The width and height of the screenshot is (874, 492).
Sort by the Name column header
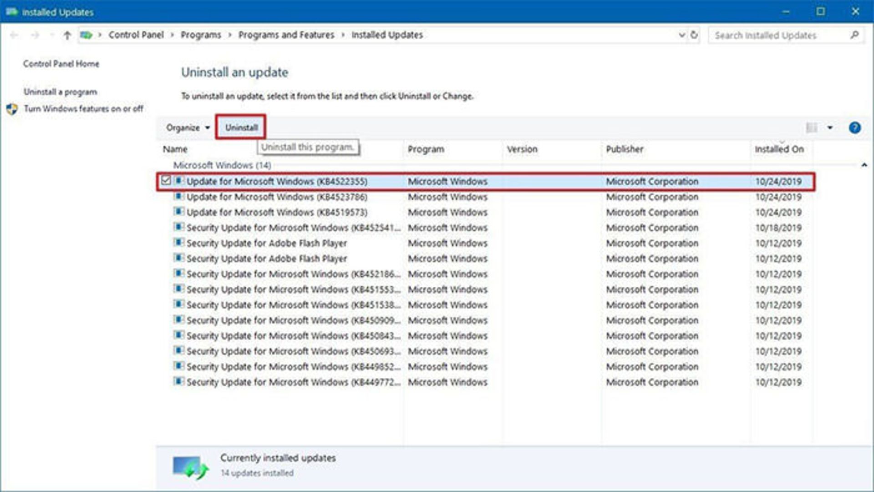(175, 149)
